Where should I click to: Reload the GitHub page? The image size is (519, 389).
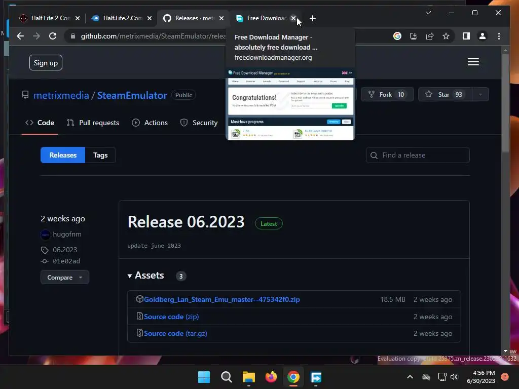53,36
